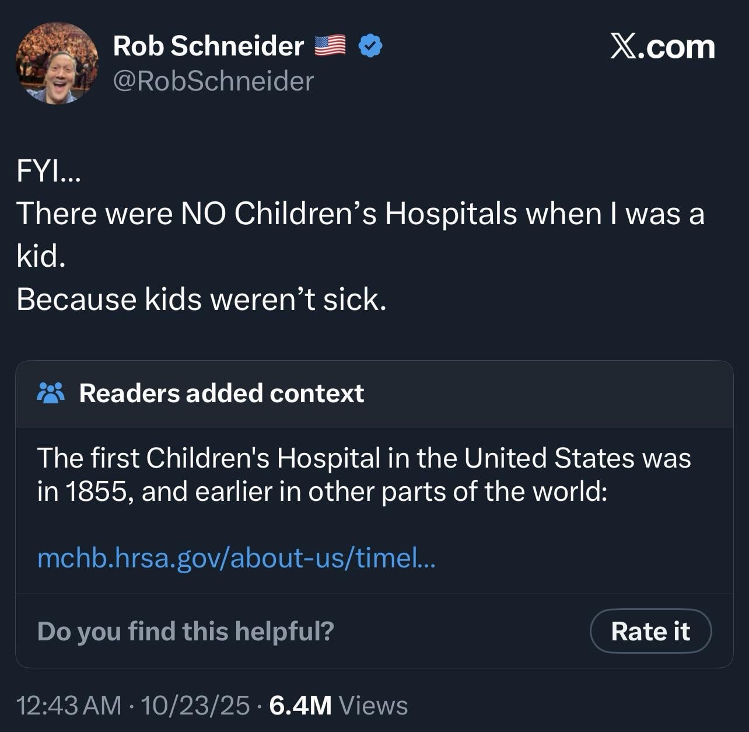
Task: Click the "in 1855, and earlier" note line
Action: pyautogui.click(x=322, y=492)
